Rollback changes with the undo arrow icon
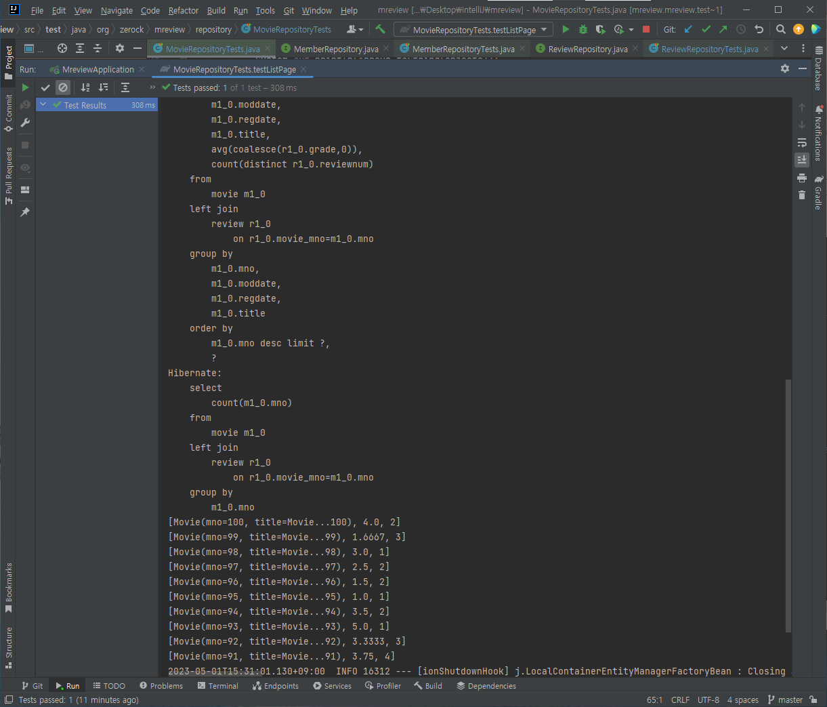 pos(759,29)
